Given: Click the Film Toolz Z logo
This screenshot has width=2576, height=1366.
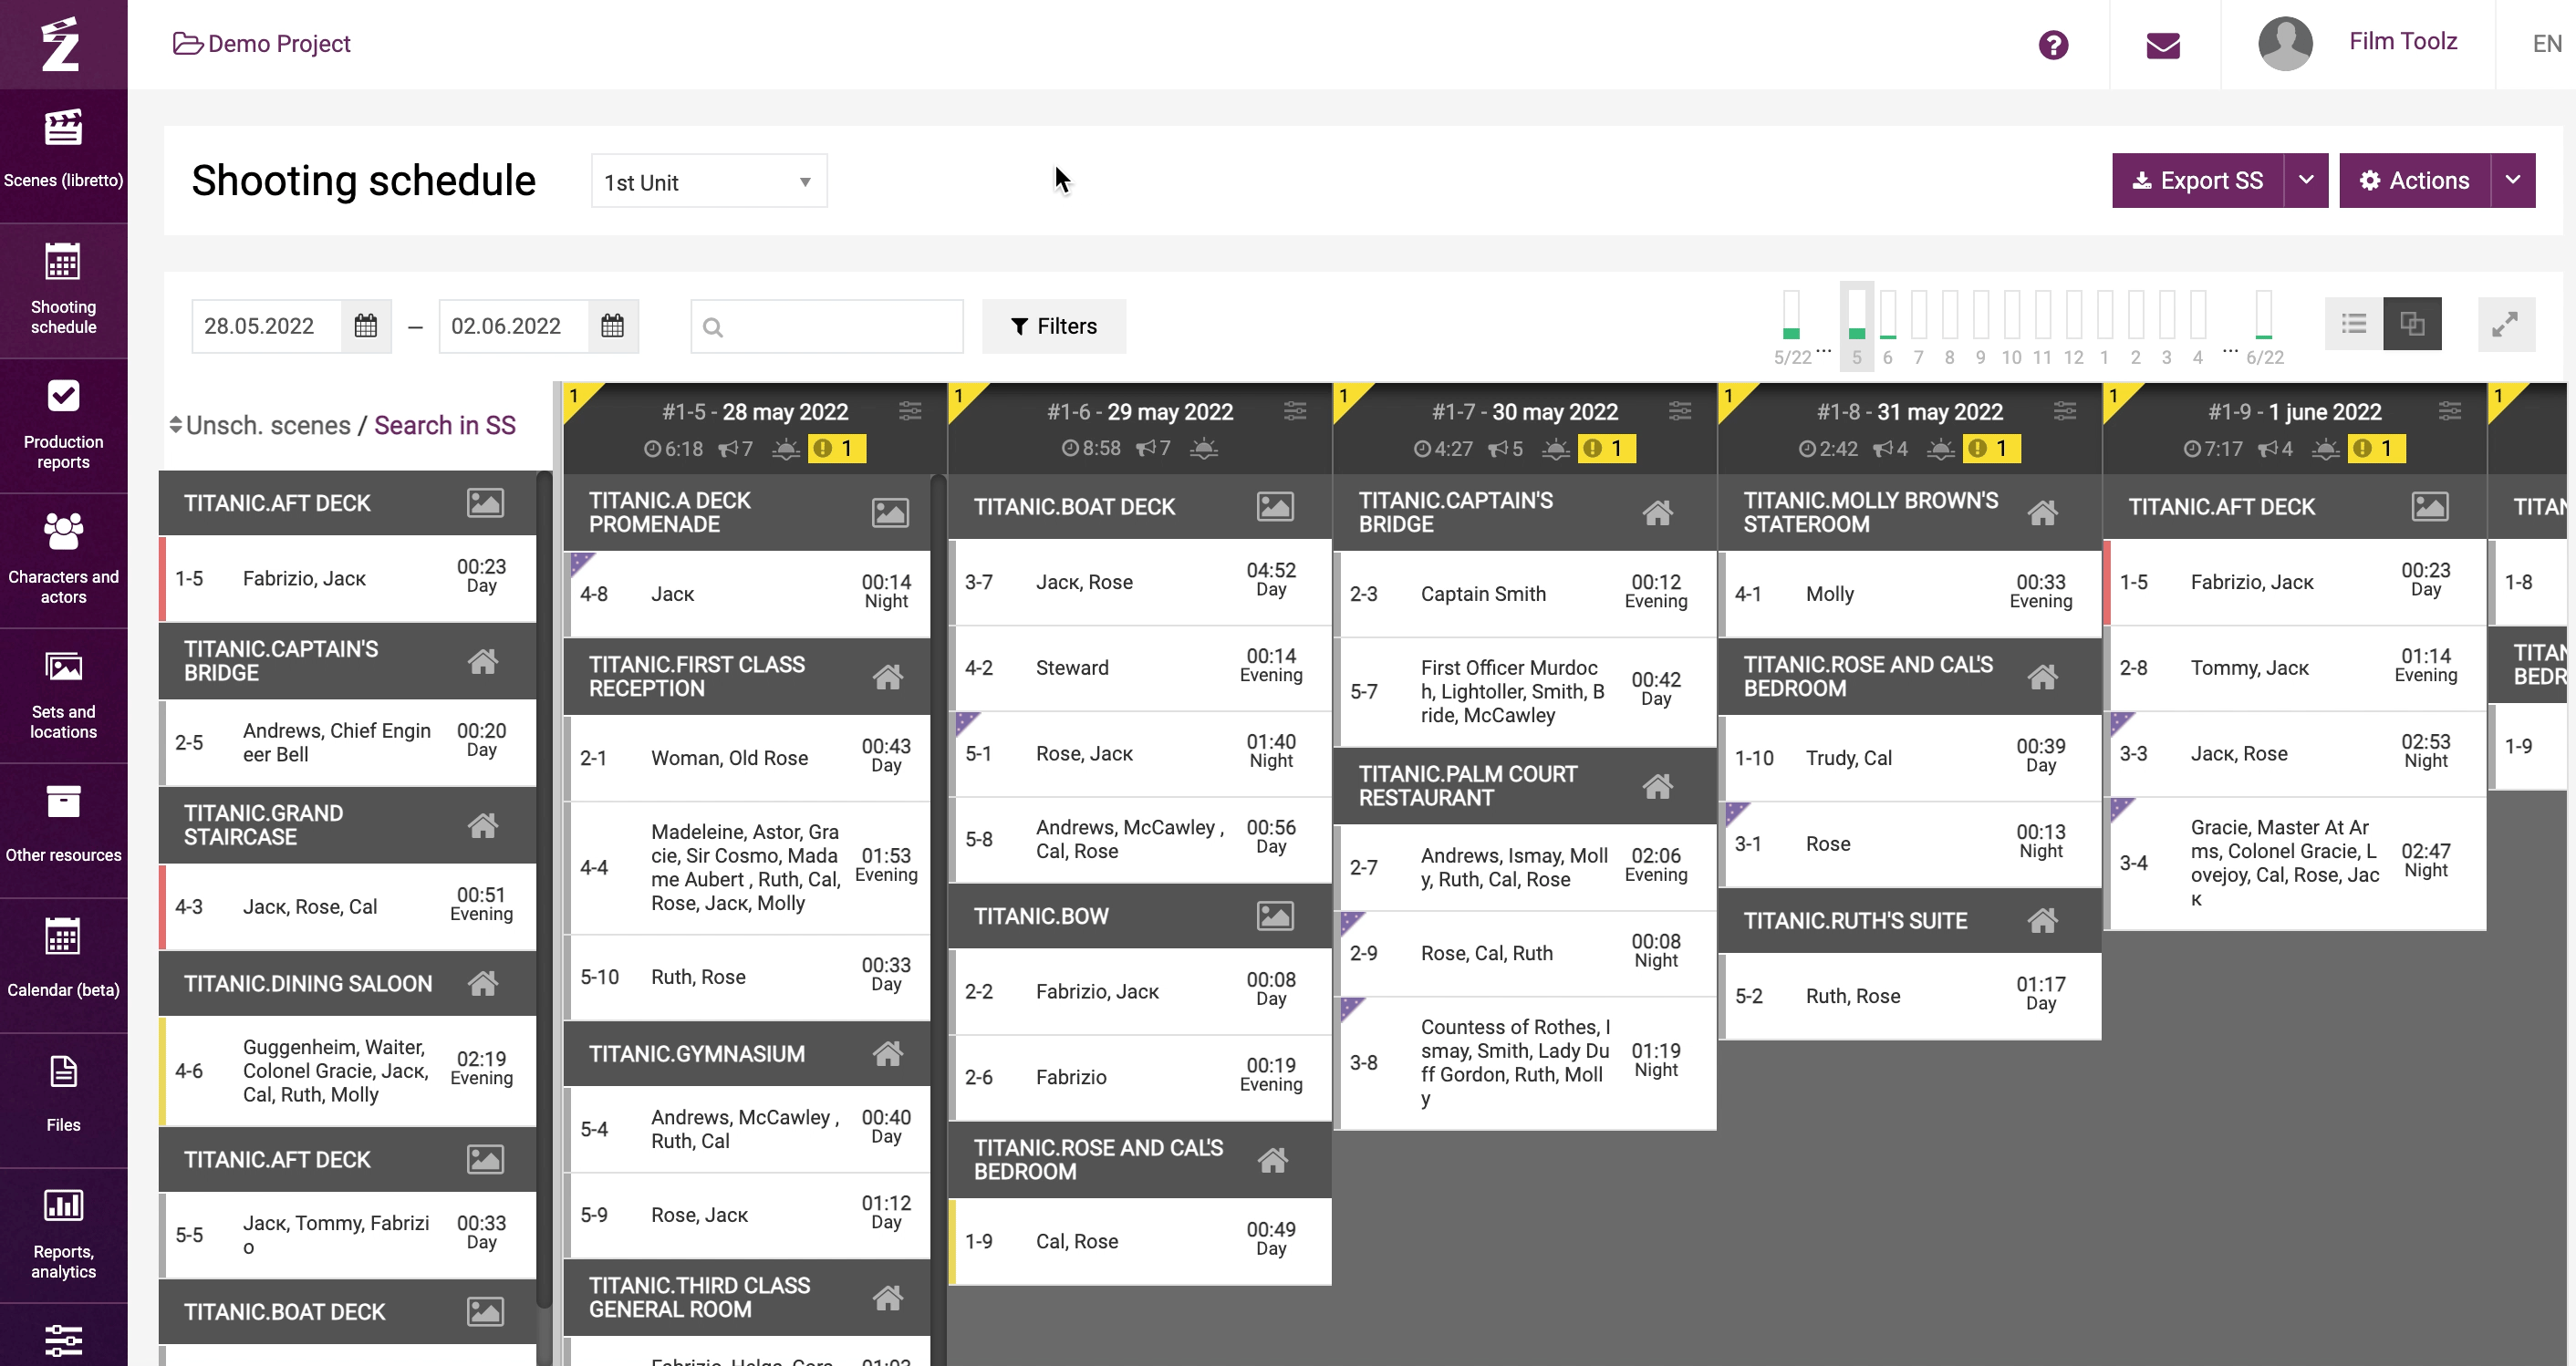Looking at the screenshot, I should coord(61,45).
